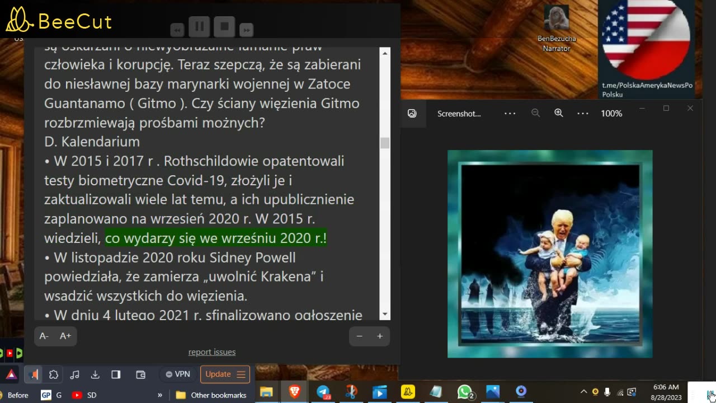Click the reader scrollbar thumb
Image resolution: width=716 pixels, height=403 pixels.
(x=385, y=143)
